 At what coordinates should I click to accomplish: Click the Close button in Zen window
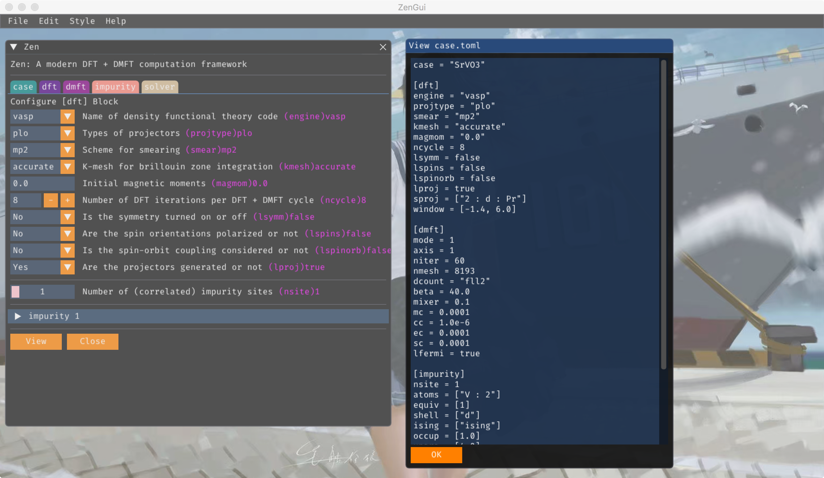(92, 341)
